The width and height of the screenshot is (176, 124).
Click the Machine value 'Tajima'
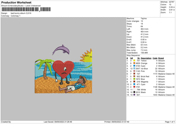point(143,18)
